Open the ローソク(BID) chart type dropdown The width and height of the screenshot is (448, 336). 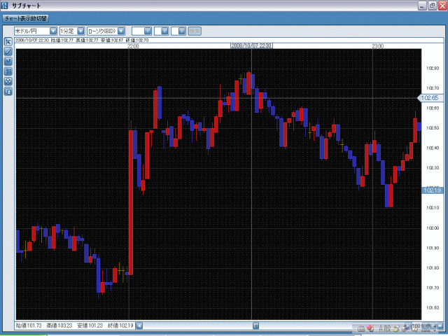click(x=121, y=31)
